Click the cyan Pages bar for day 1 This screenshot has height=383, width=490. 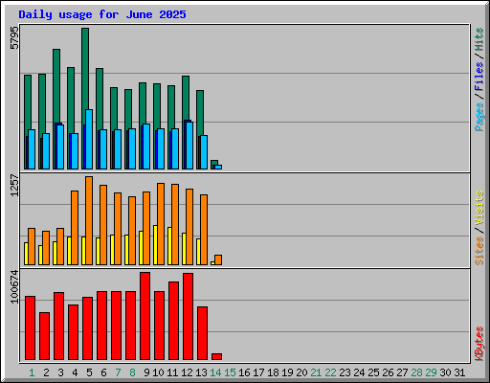tap(32, 149)
